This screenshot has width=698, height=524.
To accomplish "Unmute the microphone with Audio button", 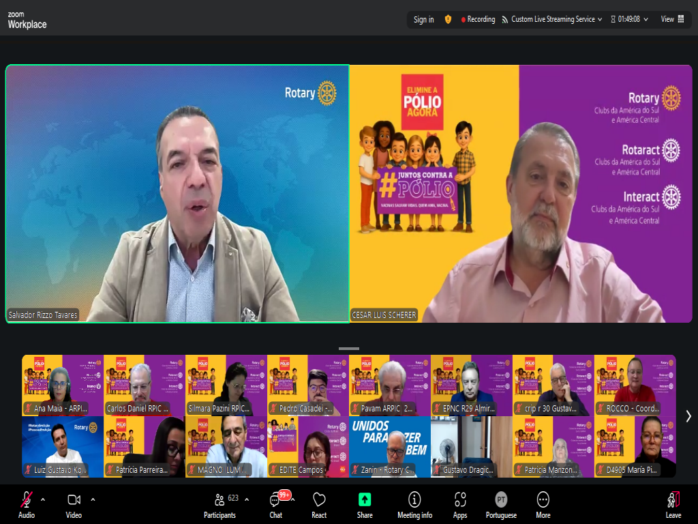I will tap(27, 505).
